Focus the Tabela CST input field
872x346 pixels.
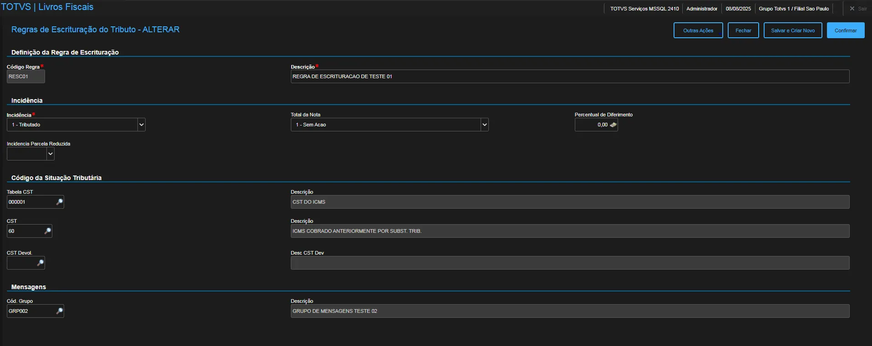pyautogui.click(x=30, y=202)
